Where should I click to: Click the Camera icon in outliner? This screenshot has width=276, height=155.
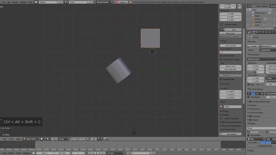pyautogui.click(x=253, y=19)
